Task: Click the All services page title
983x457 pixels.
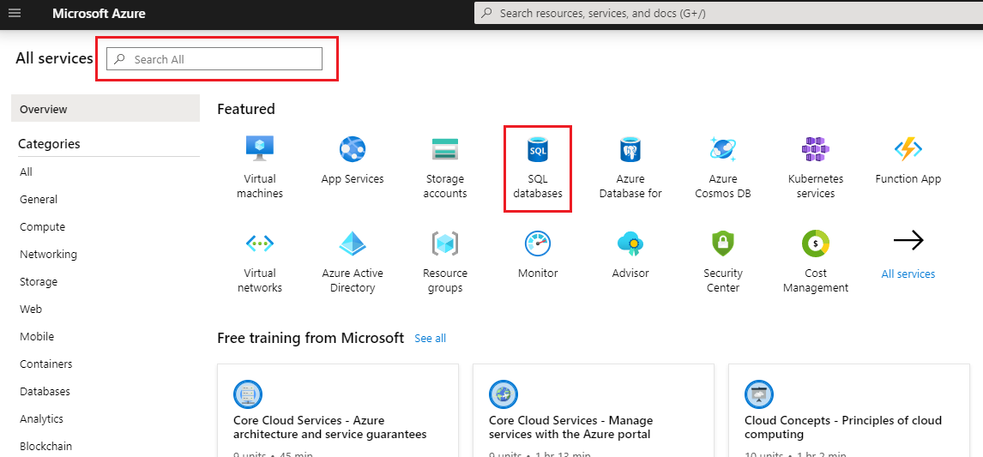Action: pyautogui.click(x=55, y=58)
